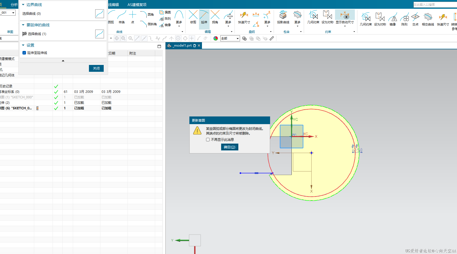Click 快速尺寸 in the 量纲 group

[244, 17]
